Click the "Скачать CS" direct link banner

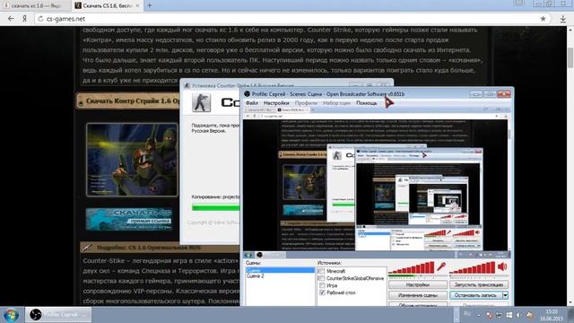tap(129, 219)
